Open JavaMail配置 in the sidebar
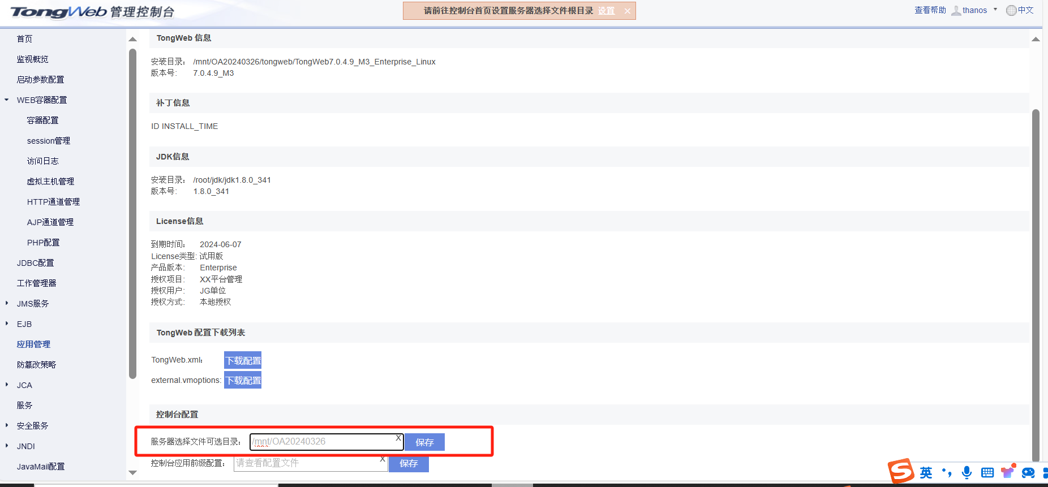The image size is (1048, 487). (41, 466)
